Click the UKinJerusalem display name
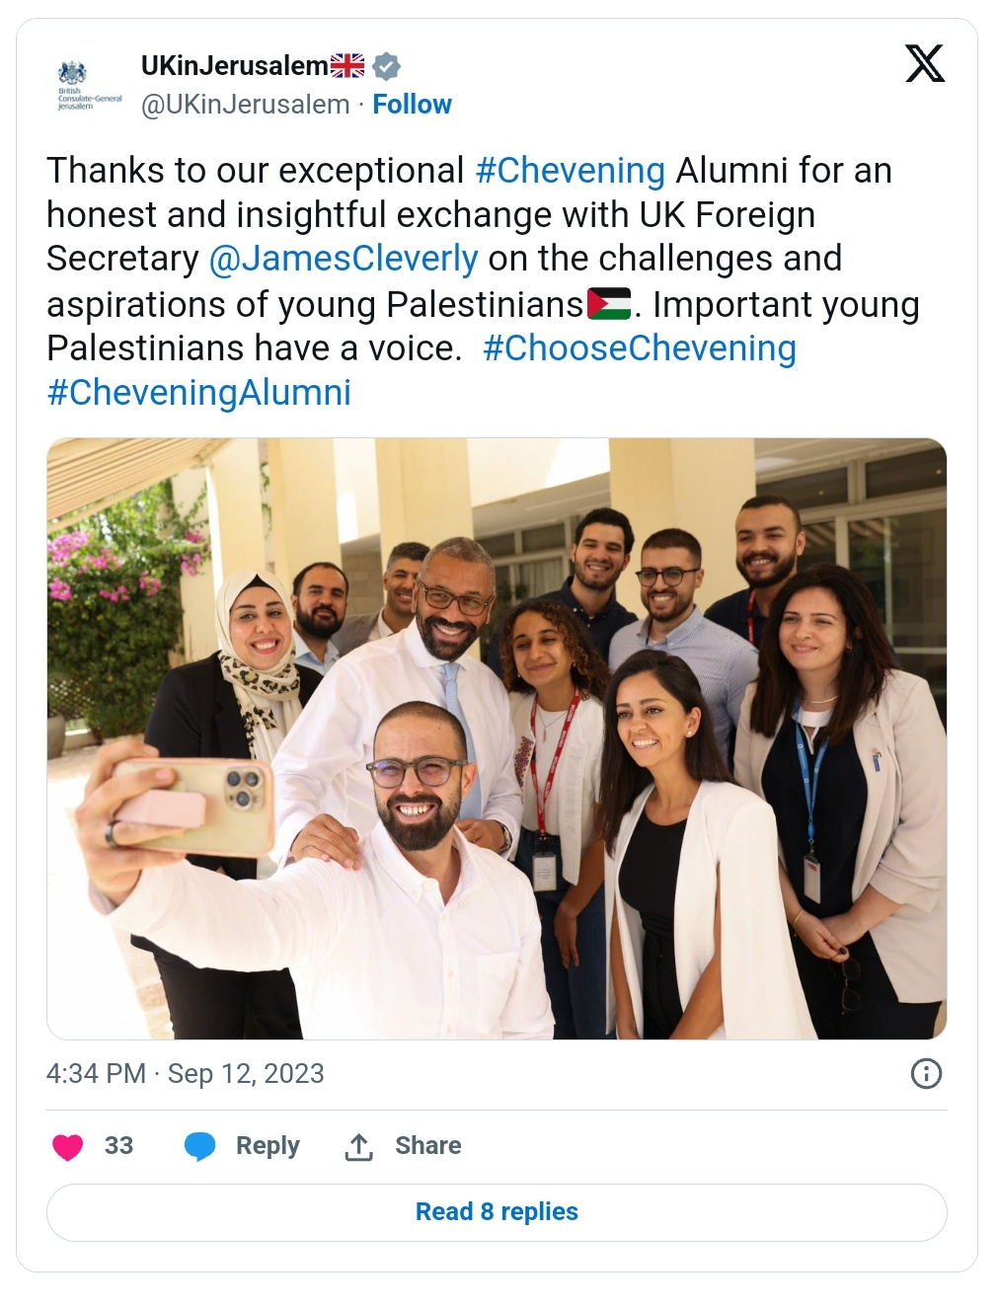998x1308 pixels. tap(234, 66)
